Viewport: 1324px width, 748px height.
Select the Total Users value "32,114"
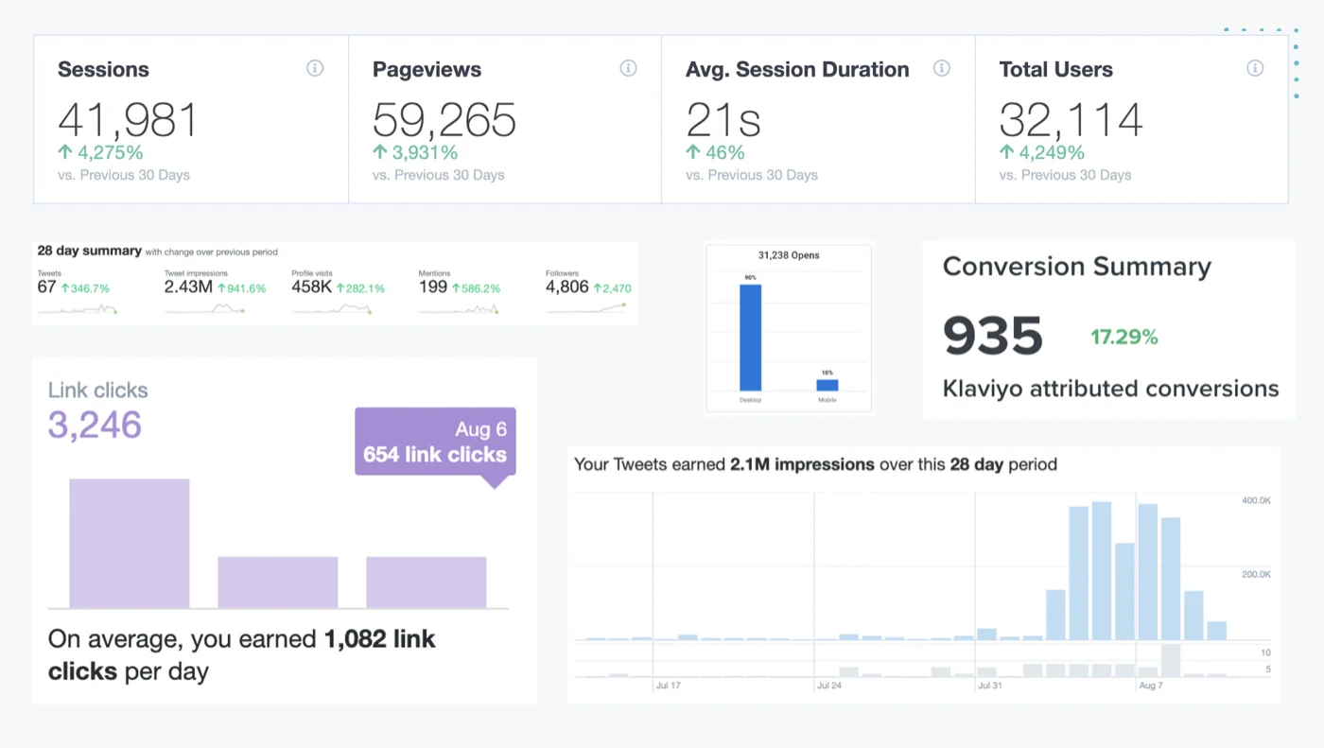pyautogui.click(x=1071, y=120)
